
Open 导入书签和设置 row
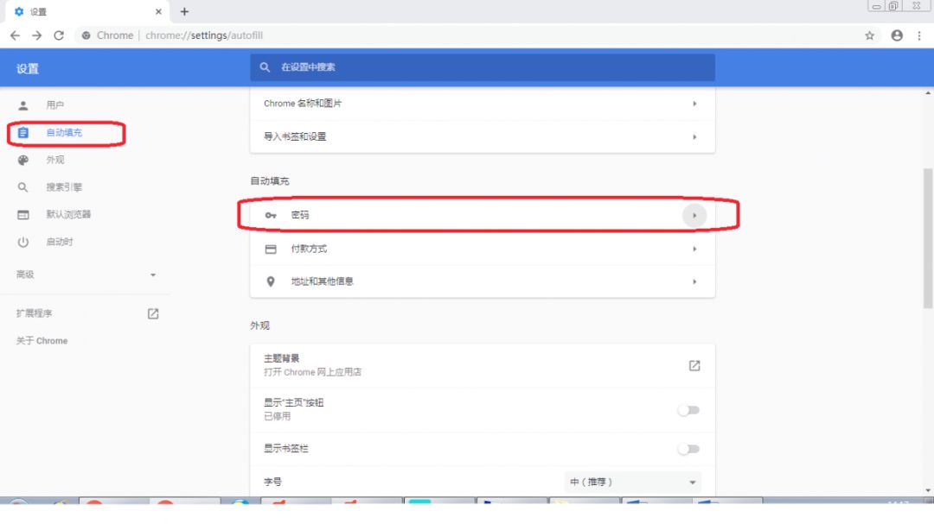click(483, 136)
